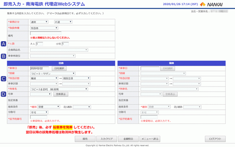Click the 復路 section header bar

171,63
